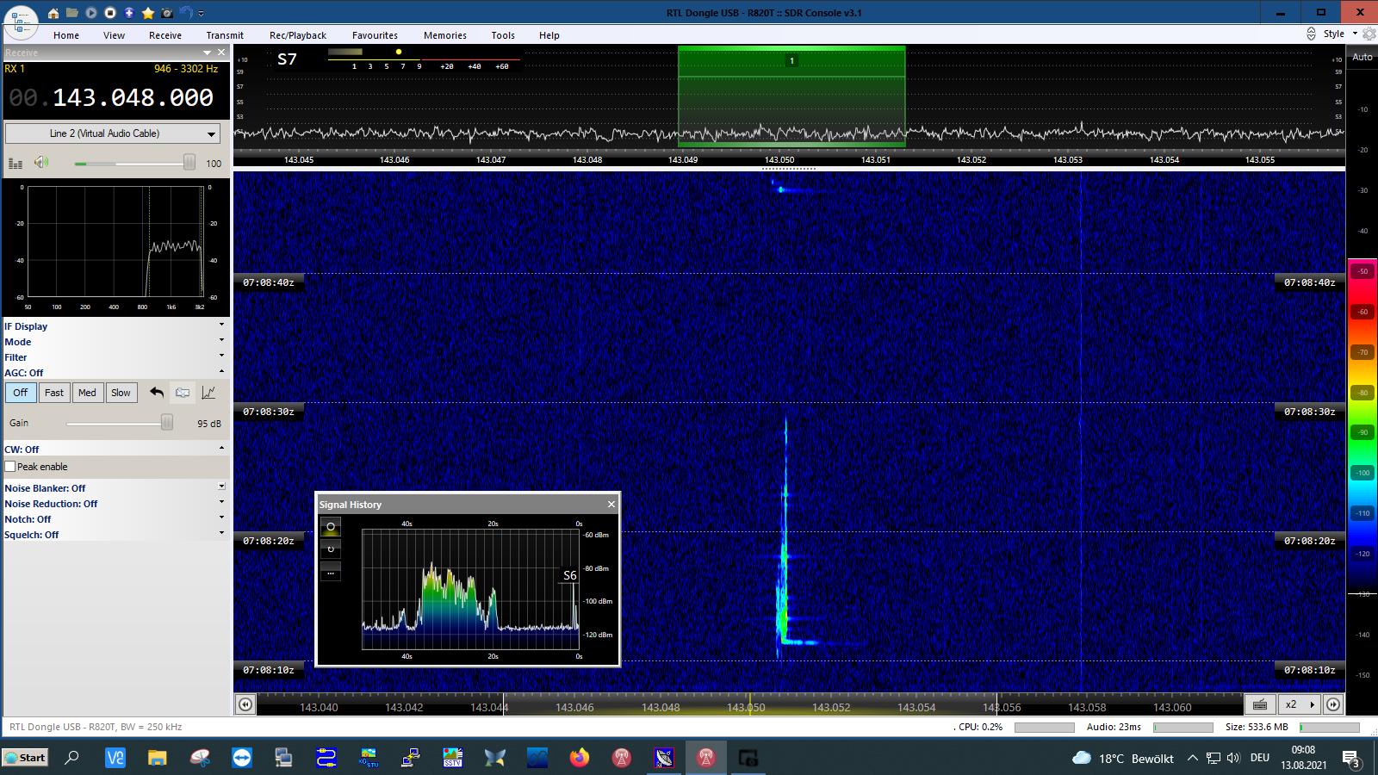The width and height of the screenshot is (1378, 775).
Task: Click the play icon in quick access toolbar
Action: (x=91, y=13)
